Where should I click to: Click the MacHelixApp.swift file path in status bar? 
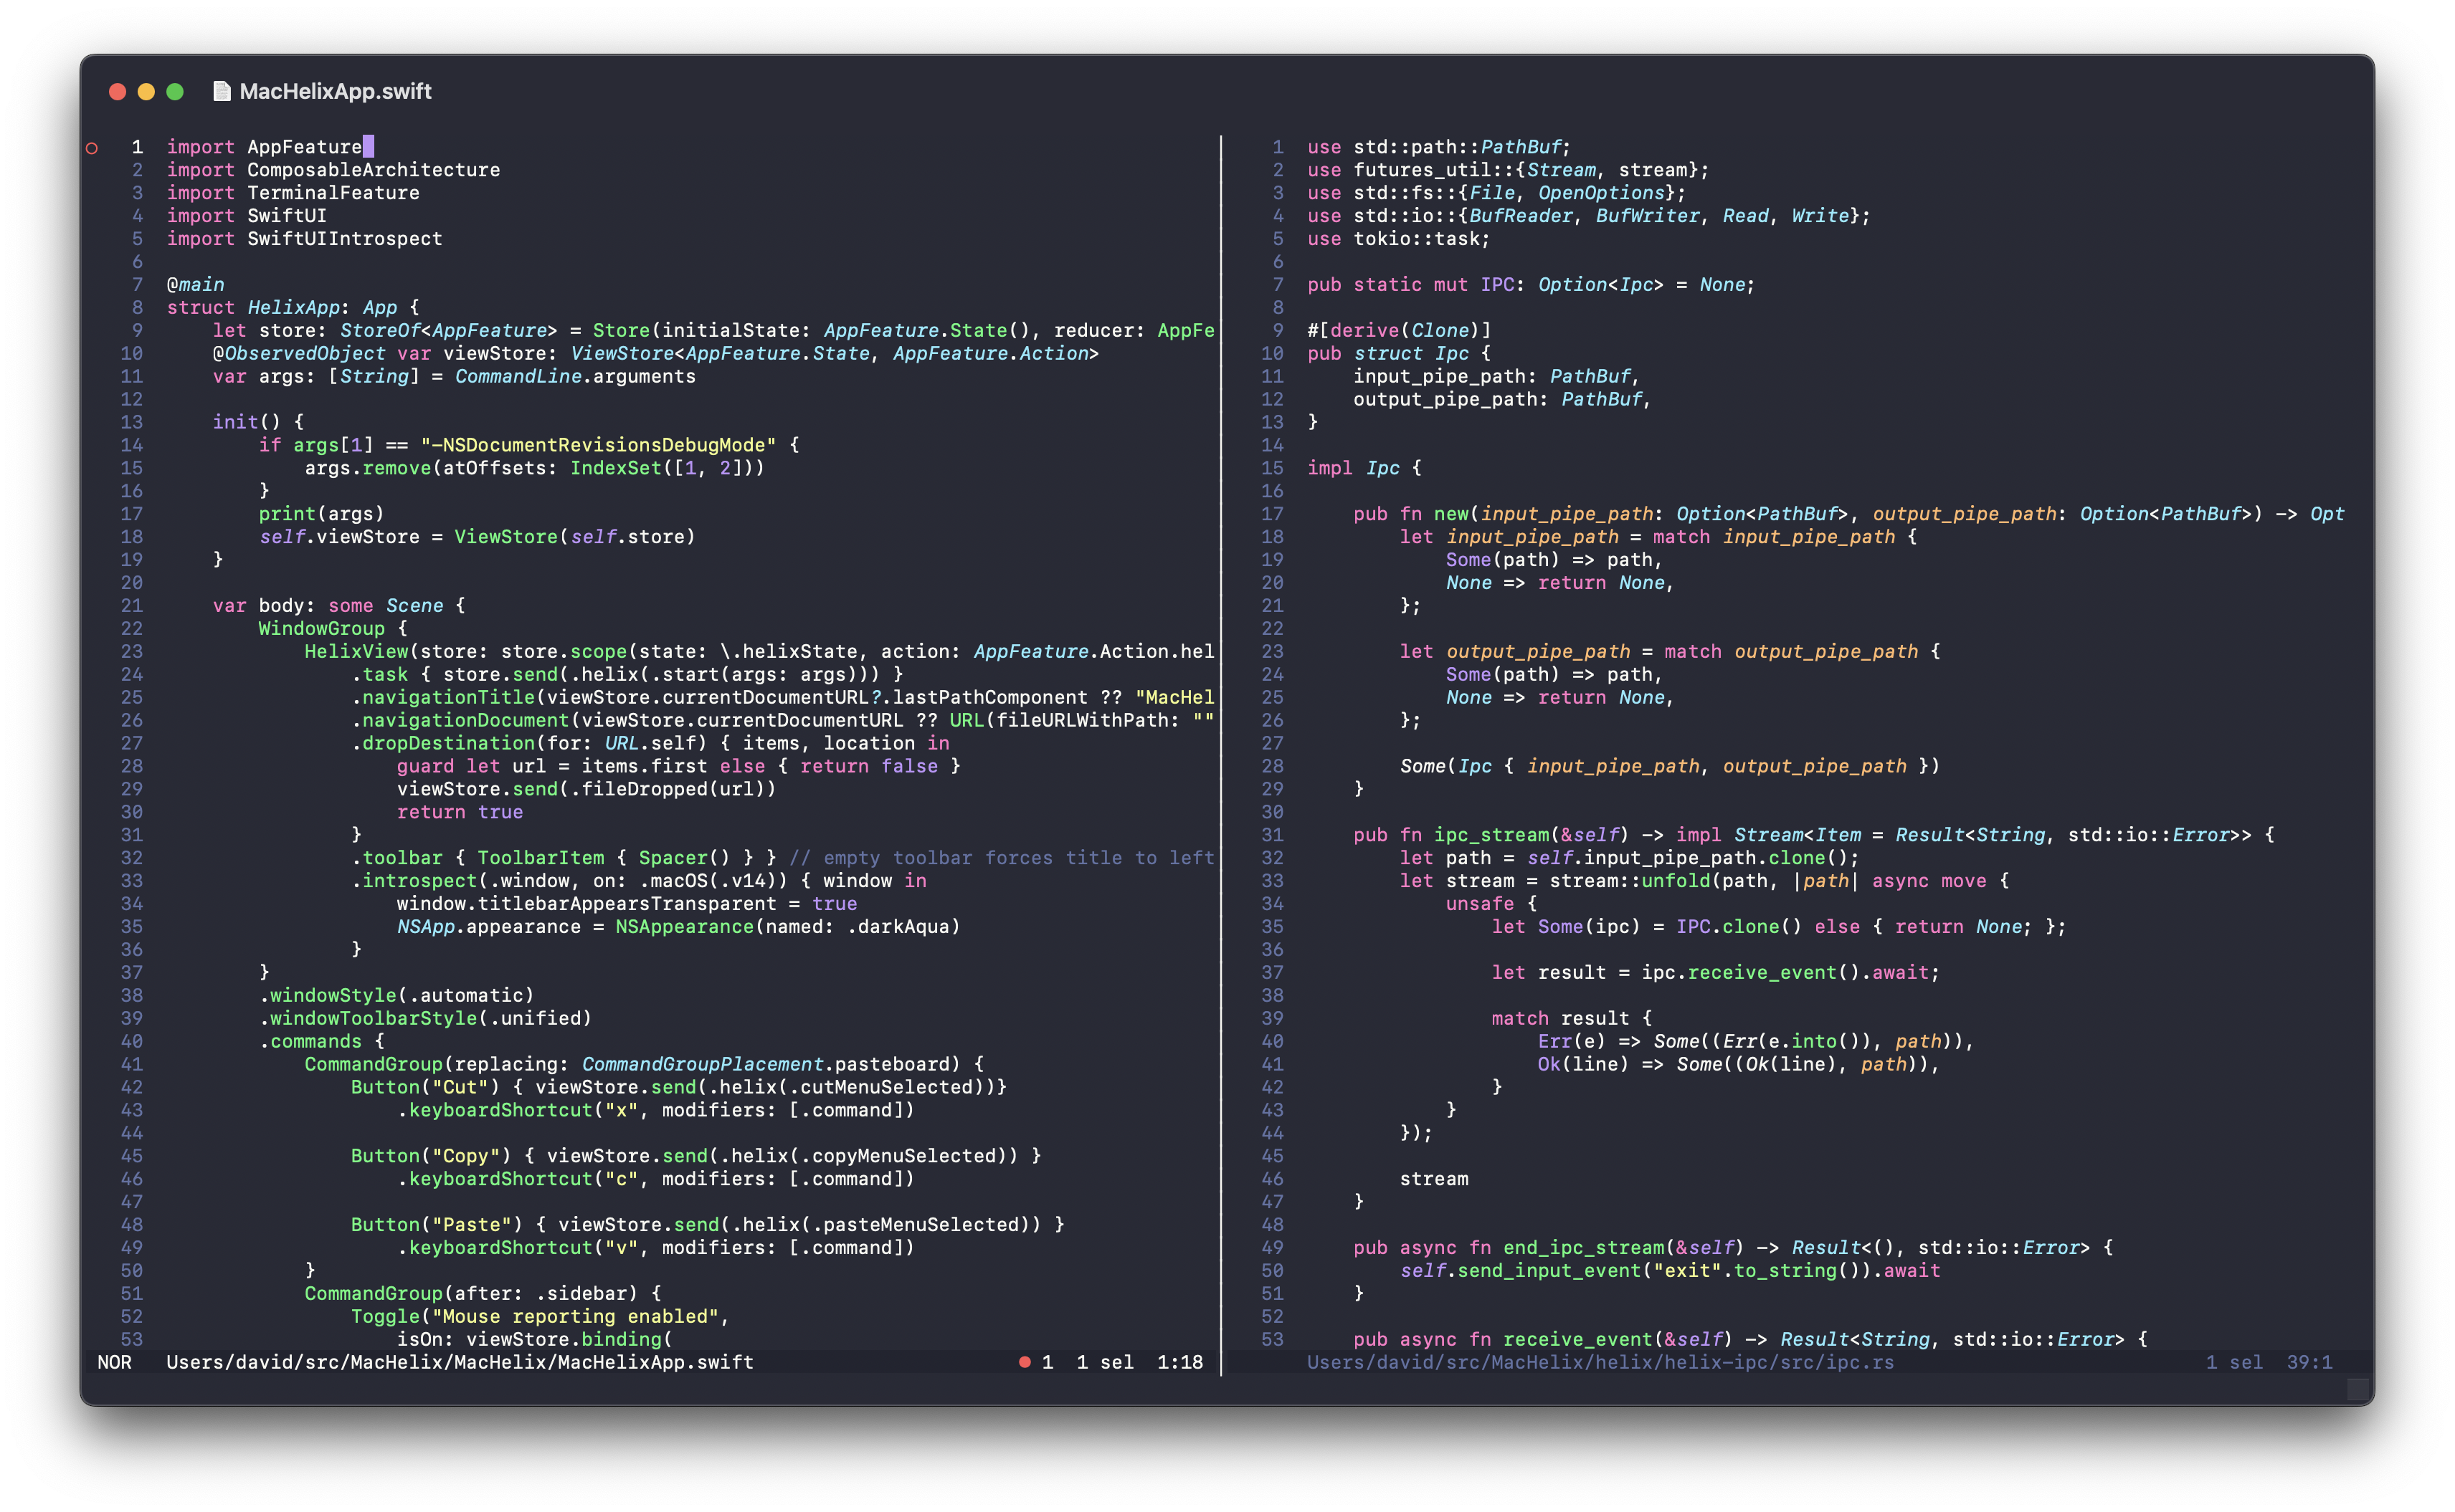[x=460, y=1362]
